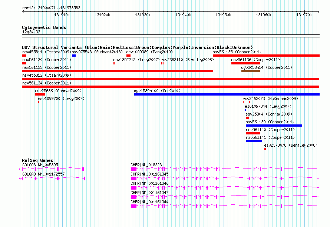Open the nsv561133 (Cooper2011) label
330x227 pixels.
click(47, 67)
